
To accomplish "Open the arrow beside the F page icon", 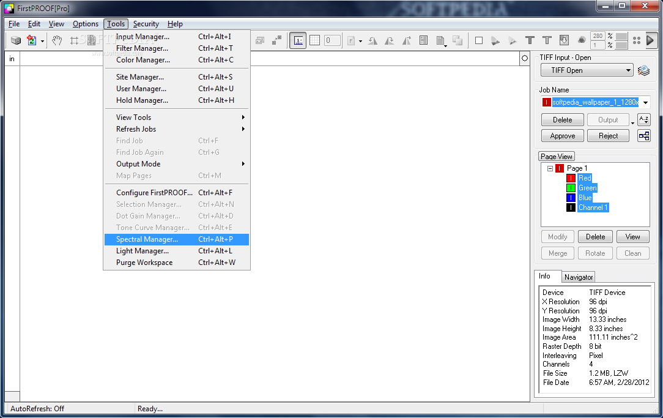I will (360, 41).
